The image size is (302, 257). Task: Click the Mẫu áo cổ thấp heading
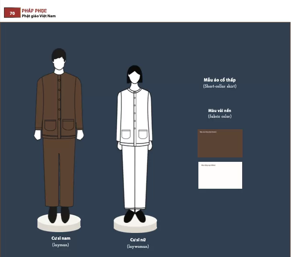(x=220, y=80)
